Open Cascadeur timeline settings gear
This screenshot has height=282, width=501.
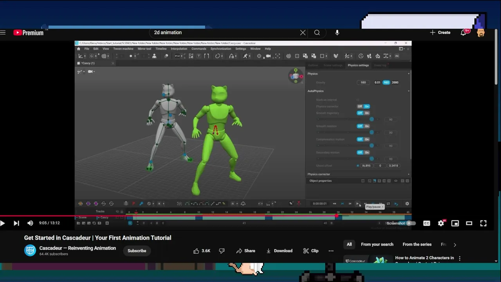[x=407, y=204]
